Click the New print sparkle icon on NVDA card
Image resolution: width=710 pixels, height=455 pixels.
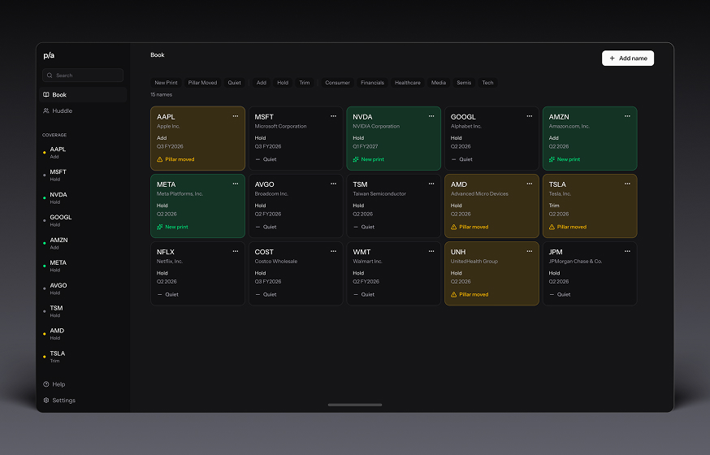coord(356,159)
